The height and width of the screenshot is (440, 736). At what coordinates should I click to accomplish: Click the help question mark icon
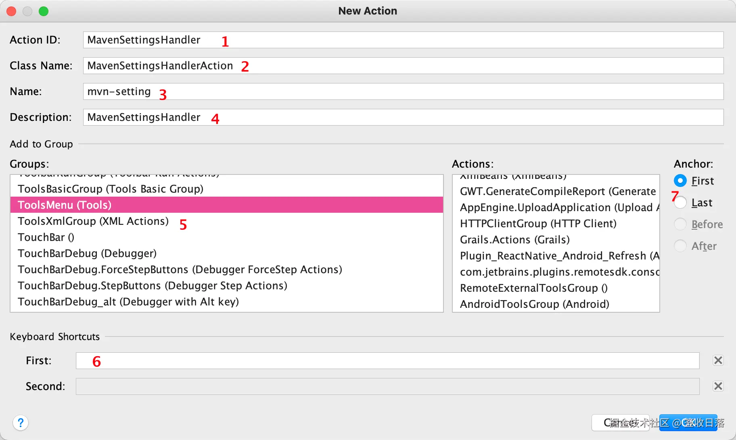tap(21, 423)
